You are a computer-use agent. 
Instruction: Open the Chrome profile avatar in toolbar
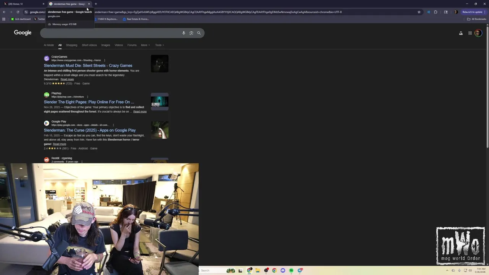(x=456, y=12)
